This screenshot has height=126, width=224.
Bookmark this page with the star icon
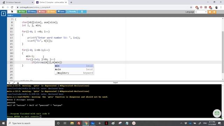coord(191,7)
